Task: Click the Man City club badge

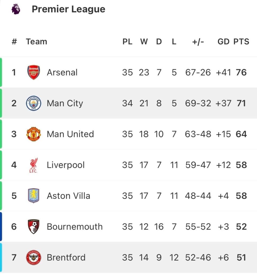Action: (x=33, y=103)
